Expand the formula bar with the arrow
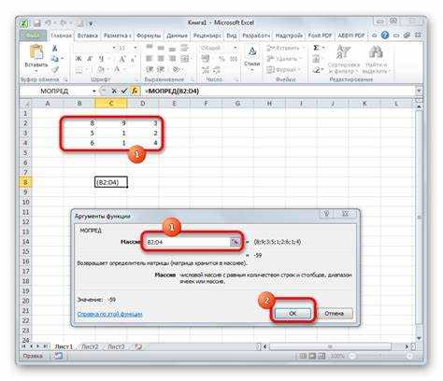Viewport: 443px width, 381px height. coord(419,91)
